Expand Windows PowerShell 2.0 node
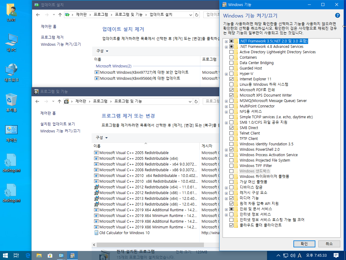Screen dimensions: 346x260 (x=226, y=150)
